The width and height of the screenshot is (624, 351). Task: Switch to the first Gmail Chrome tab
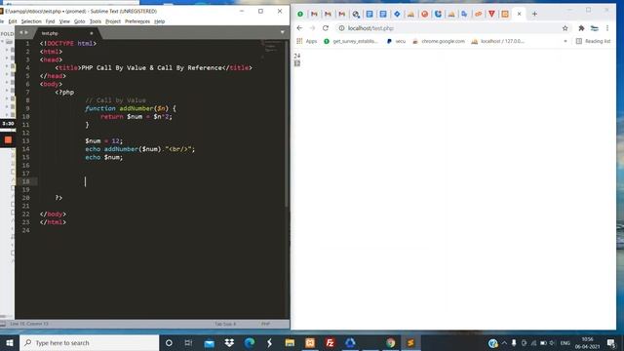point(314,14)
